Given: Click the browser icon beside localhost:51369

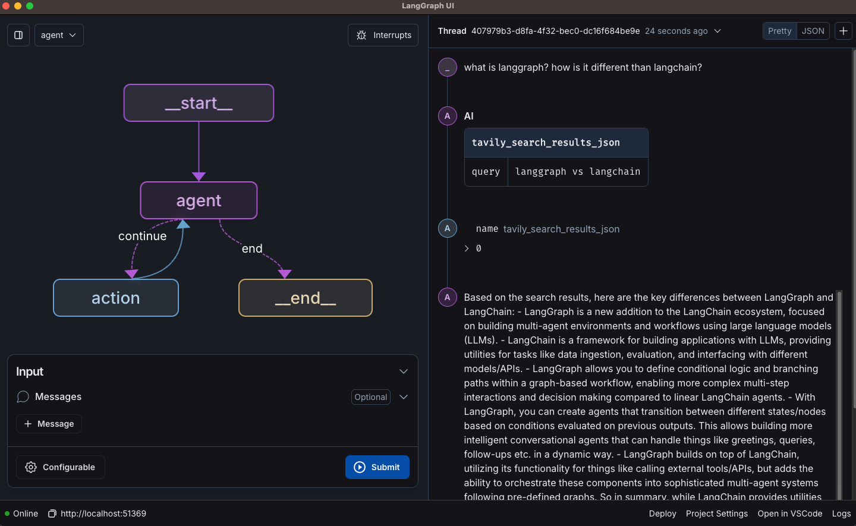Looking at the screenshot, I should (51, 513).
